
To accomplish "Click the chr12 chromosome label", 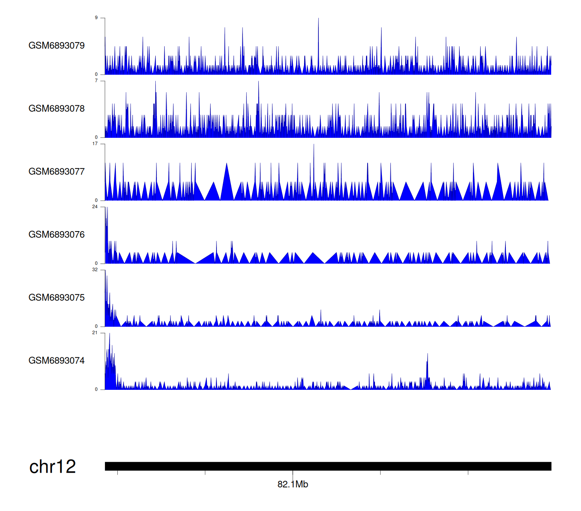I will point(53,466).
